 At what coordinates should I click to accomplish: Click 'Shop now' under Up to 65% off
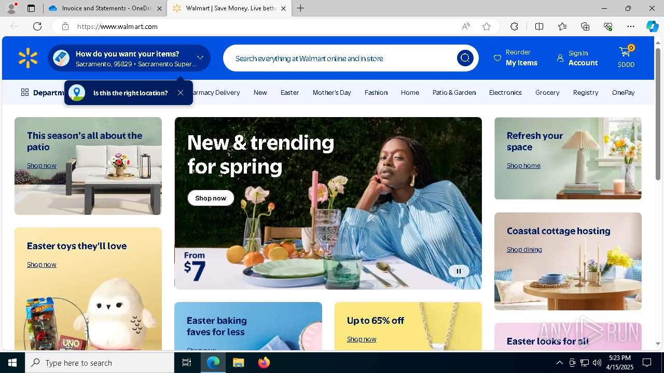pos(362,339)
